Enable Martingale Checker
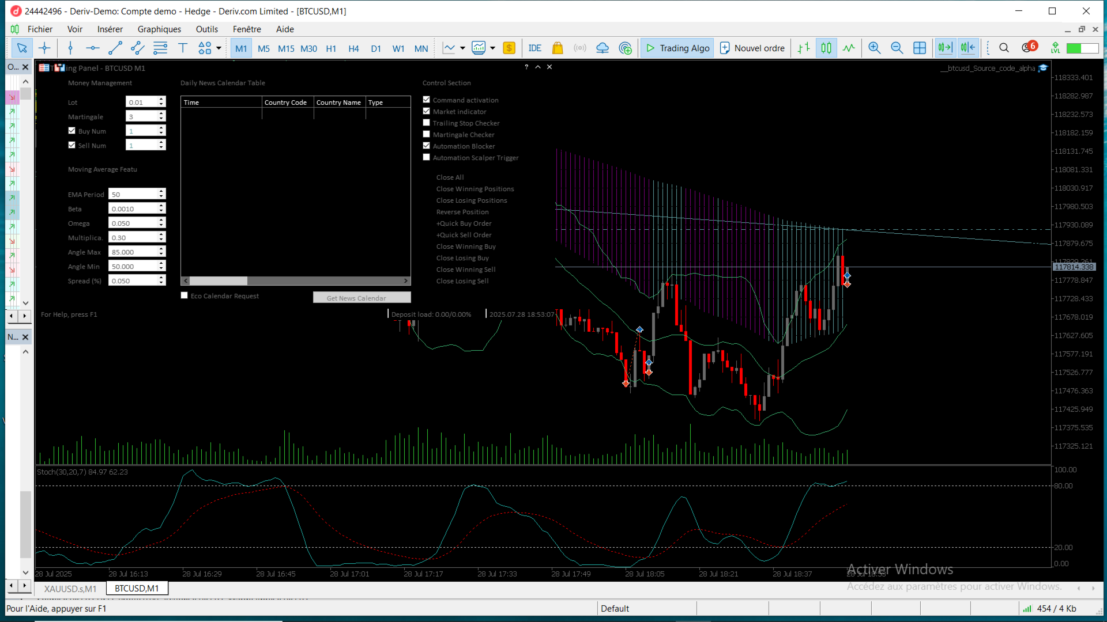This screenshot has height=622, width=1107. click(426, 134)
